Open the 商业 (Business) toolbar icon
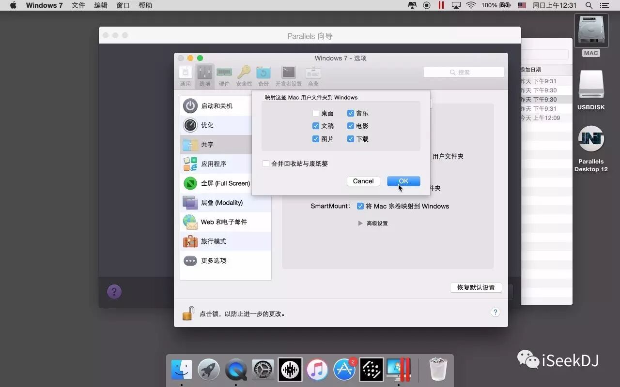 [x=313, y=76]
